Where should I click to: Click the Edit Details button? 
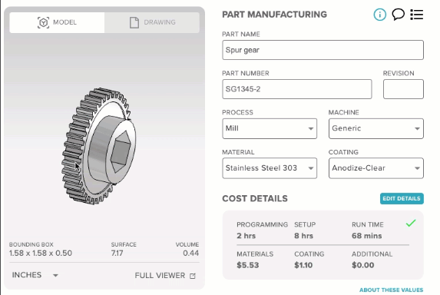tap(402, 199)
